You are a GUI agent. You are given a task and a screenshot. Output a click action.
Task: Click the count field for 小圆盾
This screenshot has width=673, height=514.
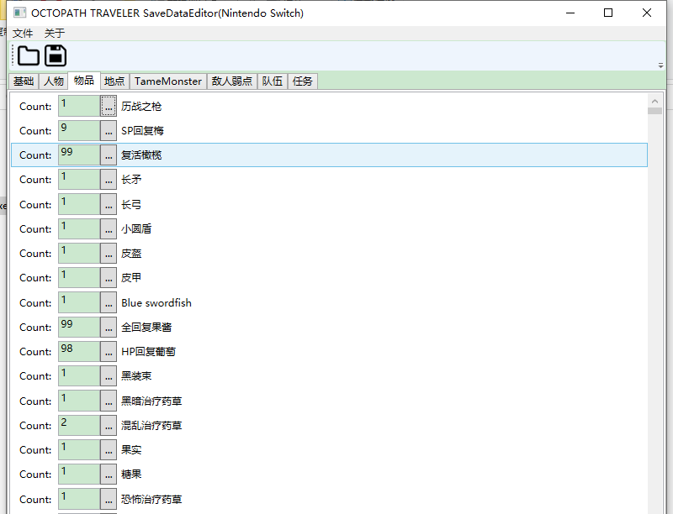tap(79, 228)
